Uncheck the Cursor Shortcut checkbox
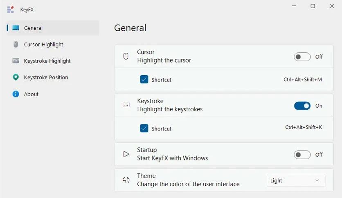The height and width of the screenshot is (198, 342). pos(144,79)
